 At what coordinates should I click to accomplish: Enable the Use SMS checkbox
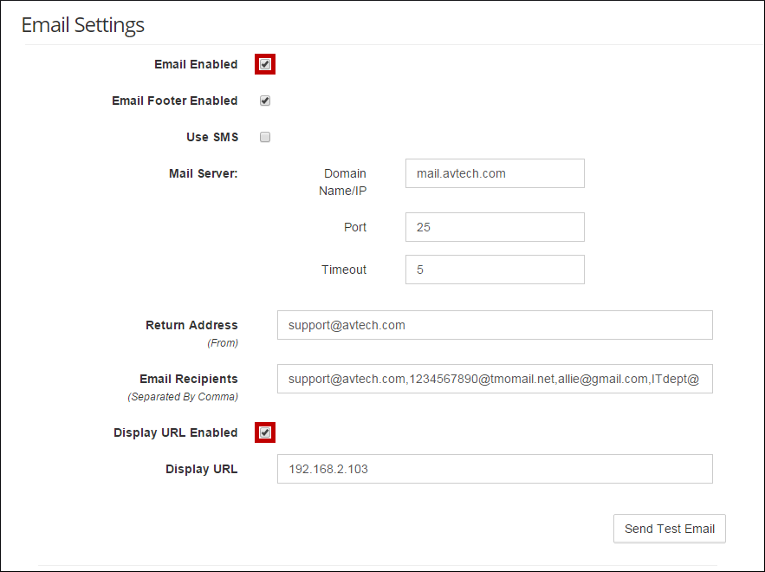point(265,137)
